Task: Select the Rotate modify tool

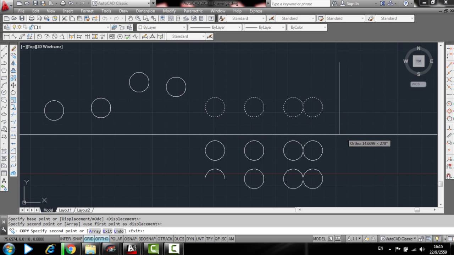Action: click(x=13, y=92)
